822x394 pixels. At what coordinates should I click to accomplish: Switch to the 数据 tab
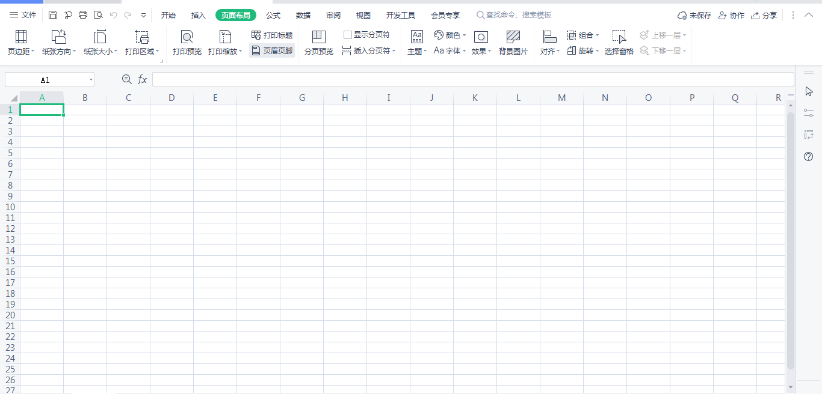pos(303,15)
